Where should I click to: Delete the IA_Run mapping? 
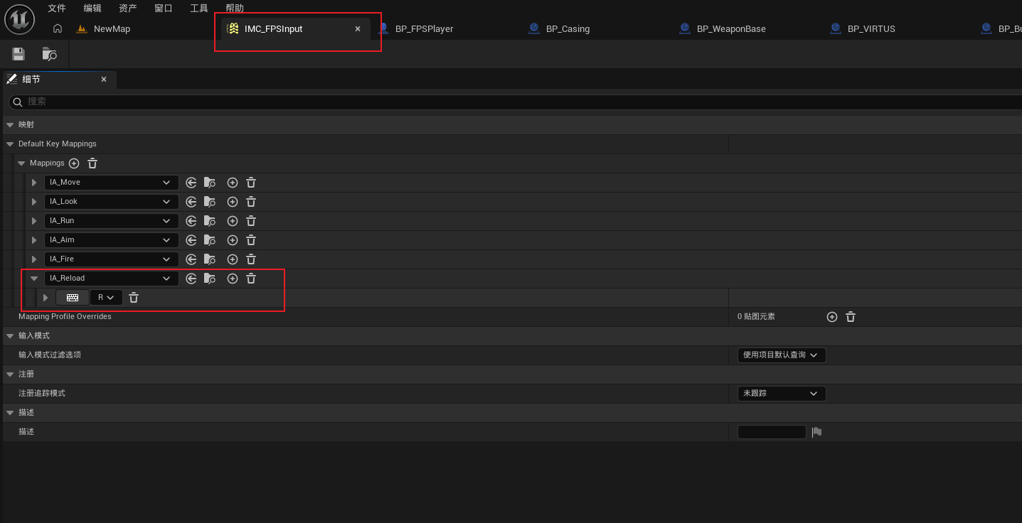(x=251, y=221)
